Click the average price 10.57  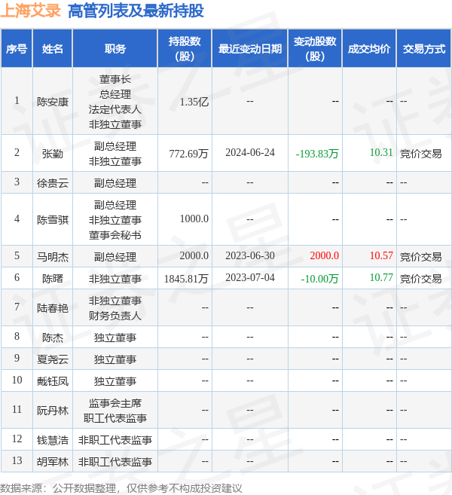(381, 255)
